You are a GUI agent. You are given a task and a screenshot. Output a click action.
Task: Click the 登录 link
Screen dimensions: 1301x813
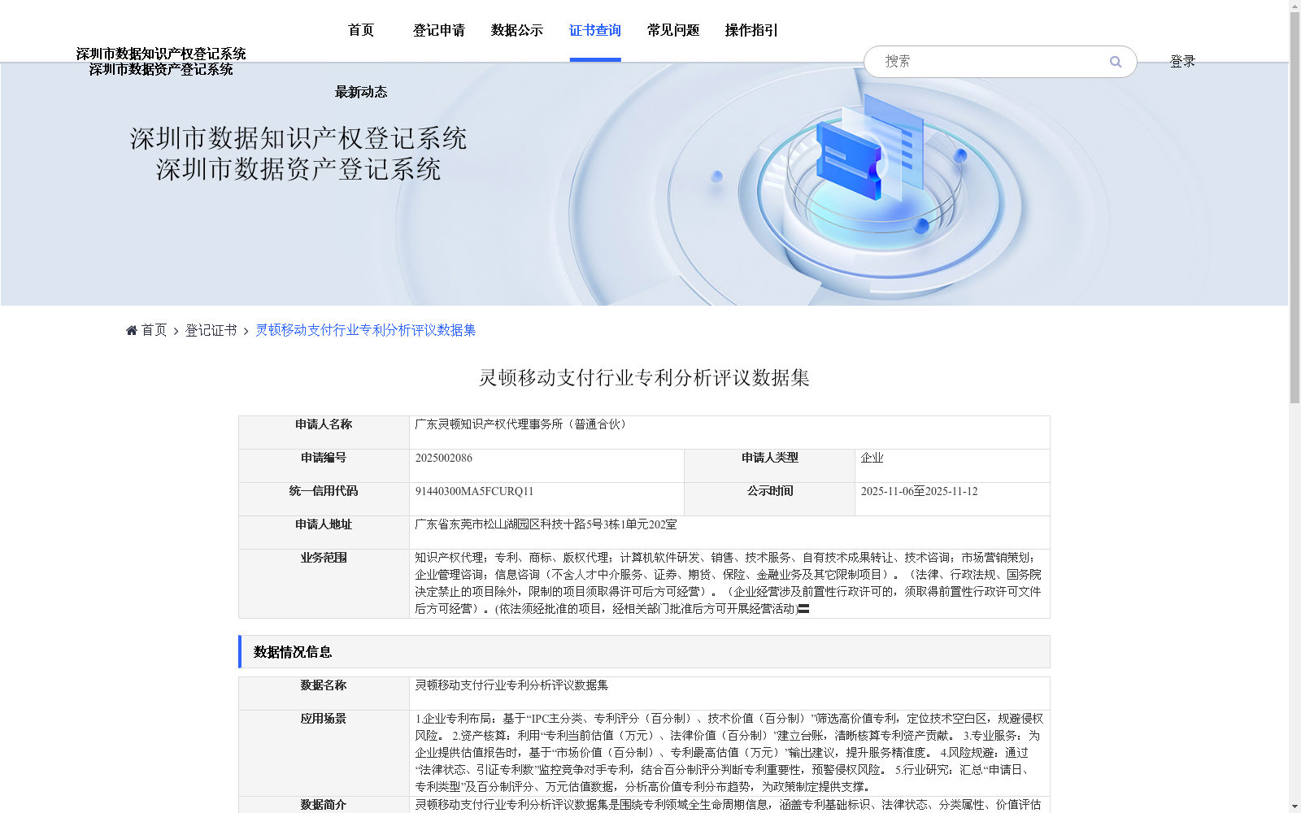pos(1182,62)
